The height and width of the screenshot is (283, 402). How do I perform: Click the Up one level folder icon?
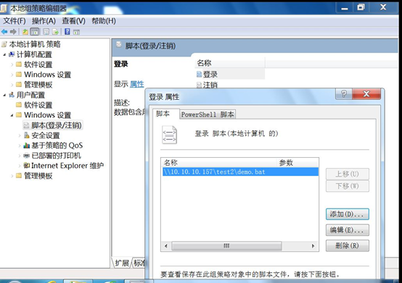[x=25, y=32]
